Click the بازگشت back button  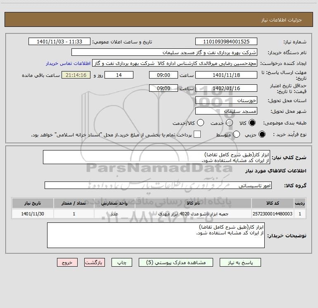pos(95,263)
